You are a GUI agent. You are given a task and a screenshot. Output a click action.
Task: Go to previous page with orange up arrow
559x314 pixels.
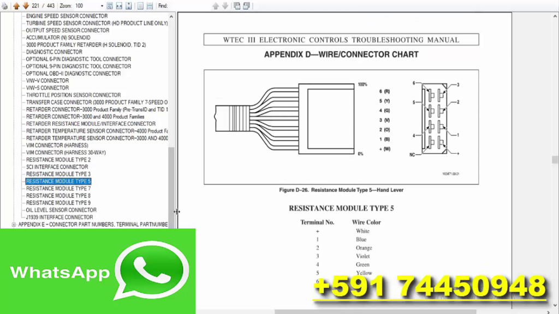click(16, 6)
